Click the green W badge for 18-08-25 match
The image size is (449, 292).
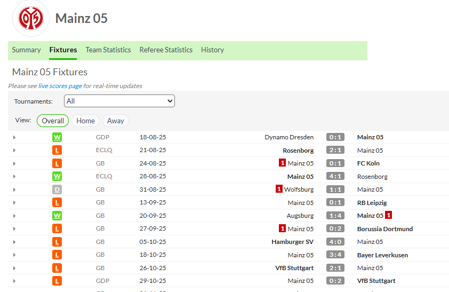tap(57, 137)
